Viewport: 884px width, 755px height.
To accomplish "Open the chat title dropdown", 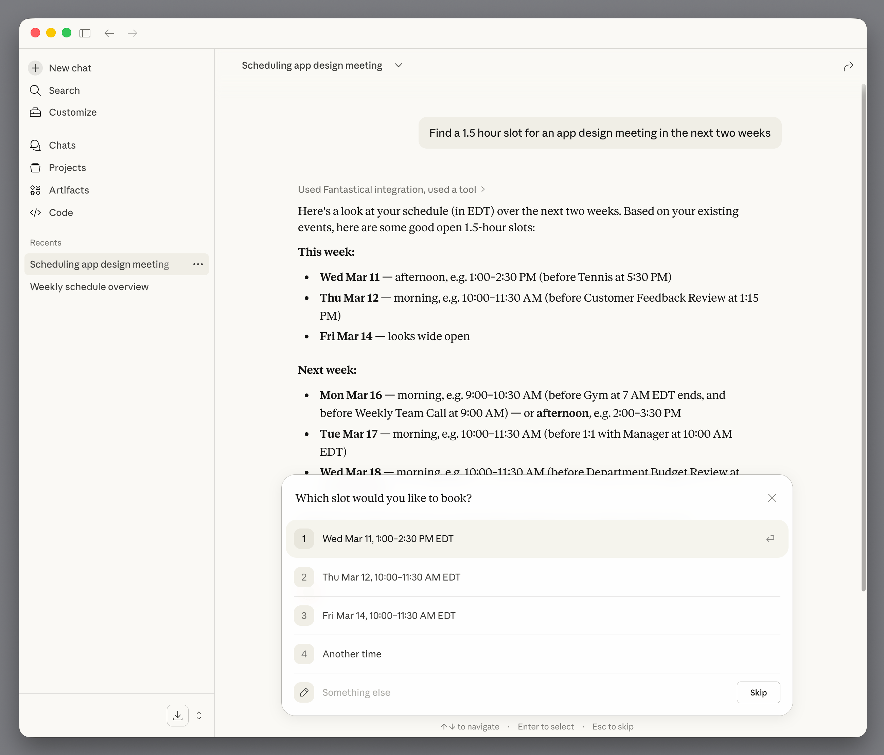I will [x=398, y=65].
